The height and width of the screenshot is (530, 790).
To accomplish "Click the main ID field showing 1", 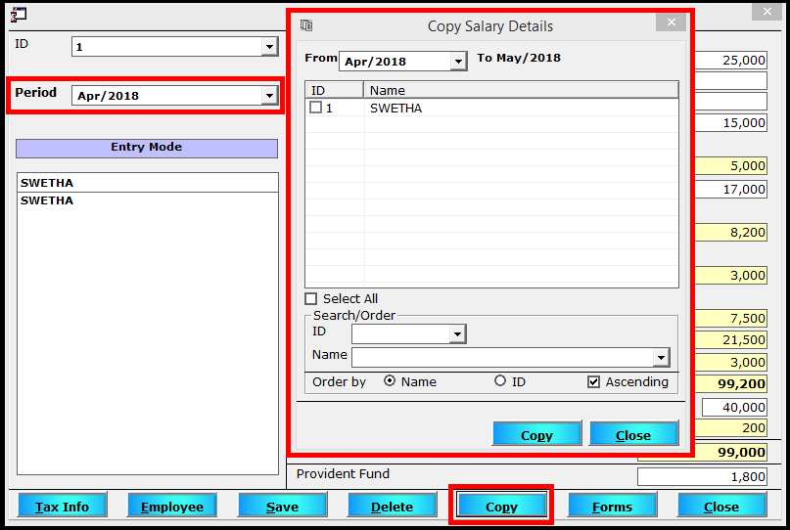I will click(167, 47).
